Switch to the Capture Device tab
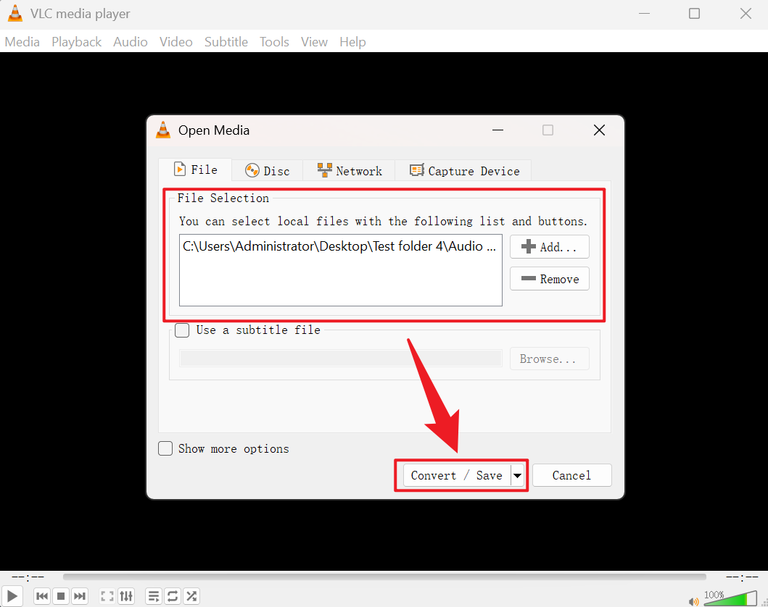This screenshot has height=607, width=768. pyautogui.click(x=463, y=171)
